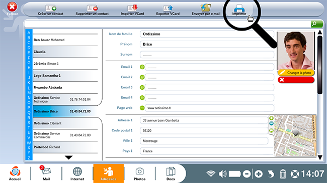Edit the Nom de famille field
This screenshot has height=183, width=327.
click(207, 34)
